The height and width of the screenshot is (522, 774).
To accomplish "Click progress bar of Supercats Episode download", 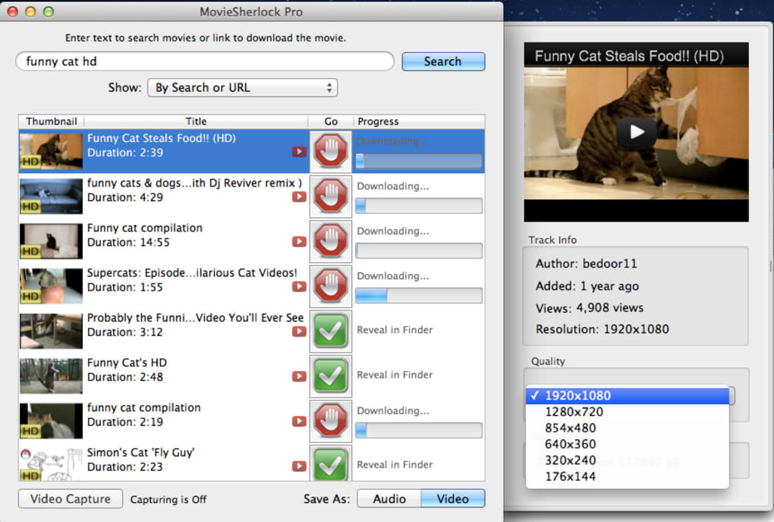I will [419, 296].
